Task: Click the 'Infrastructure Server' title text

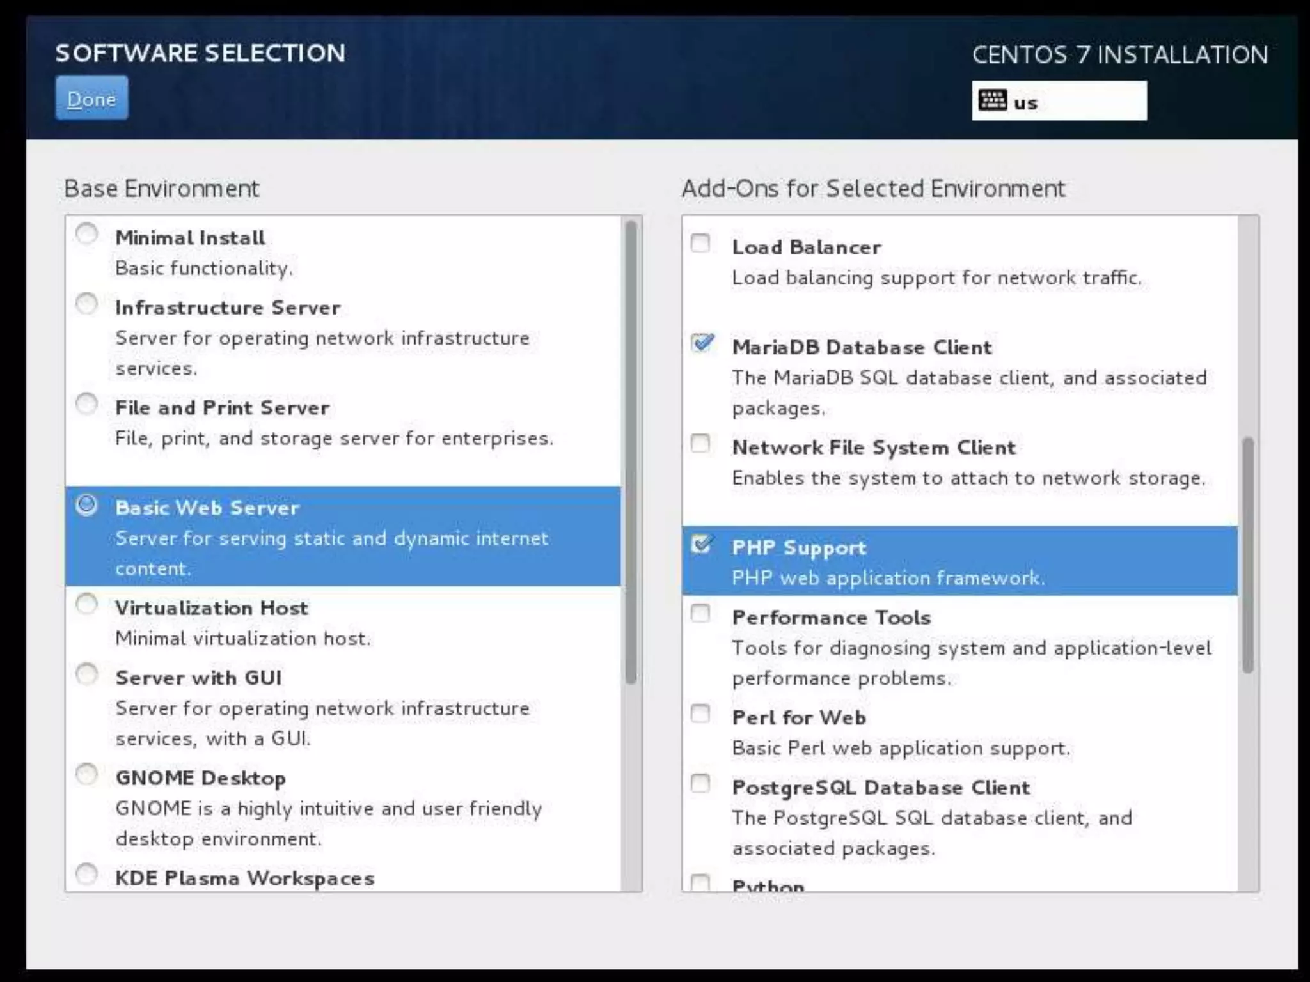Action: click(228, 308)
